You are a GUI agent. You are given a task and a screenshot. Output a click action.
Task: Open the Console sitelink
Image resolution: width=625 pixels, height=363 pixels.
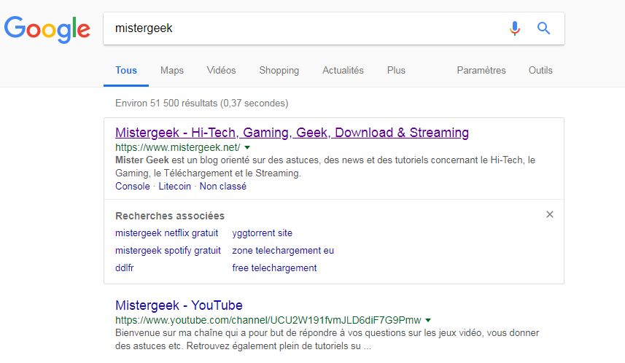click(x=133, y=186)
